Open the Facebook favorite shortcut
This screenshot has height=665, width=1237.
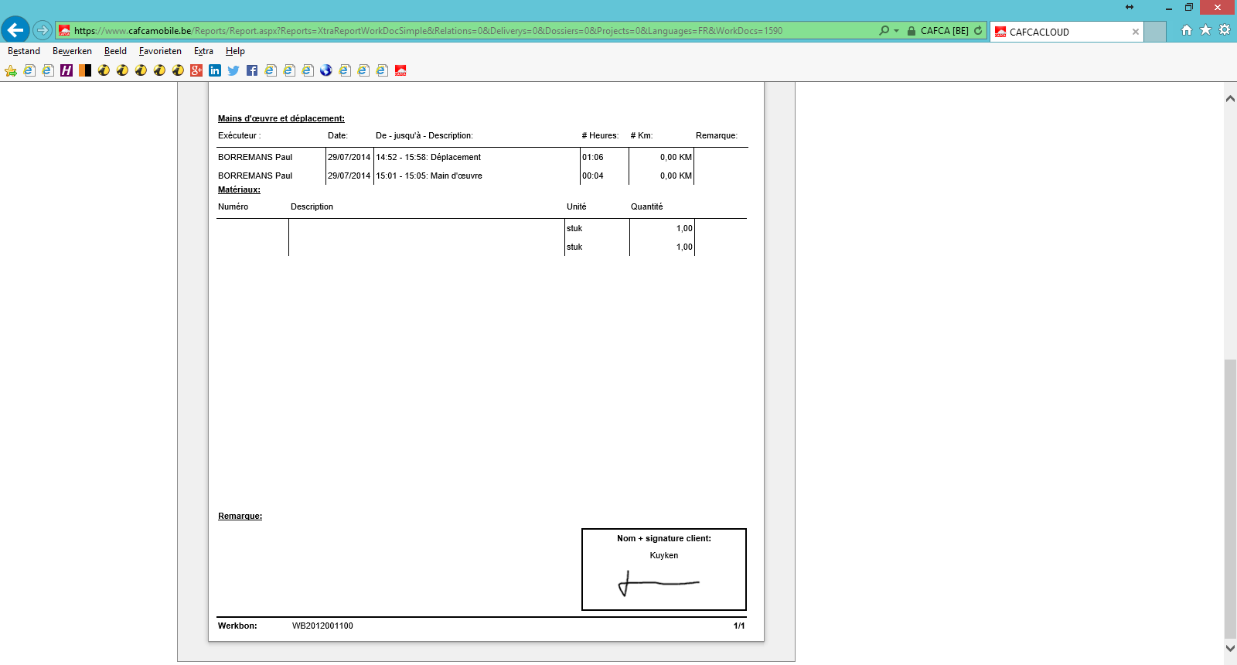coord(252,70)
